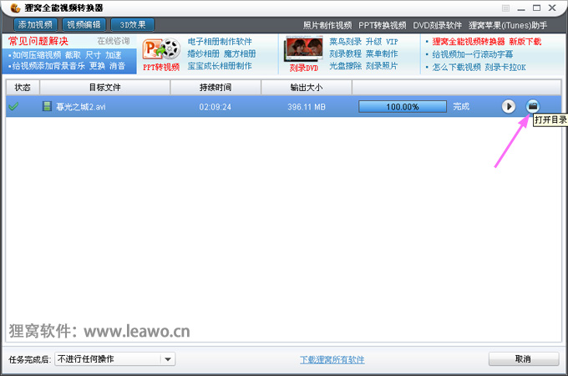Open the 狸窝全能视频转换器 新版下载 link
568x376 pixels.
tap(487, 42)
